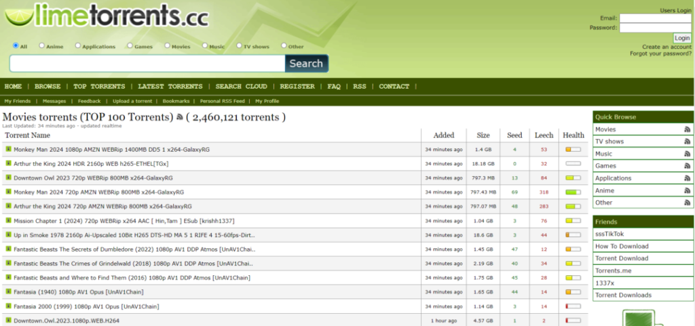Click download icon beside Downtown Owl 2023 720p

[x=8, y=178]
